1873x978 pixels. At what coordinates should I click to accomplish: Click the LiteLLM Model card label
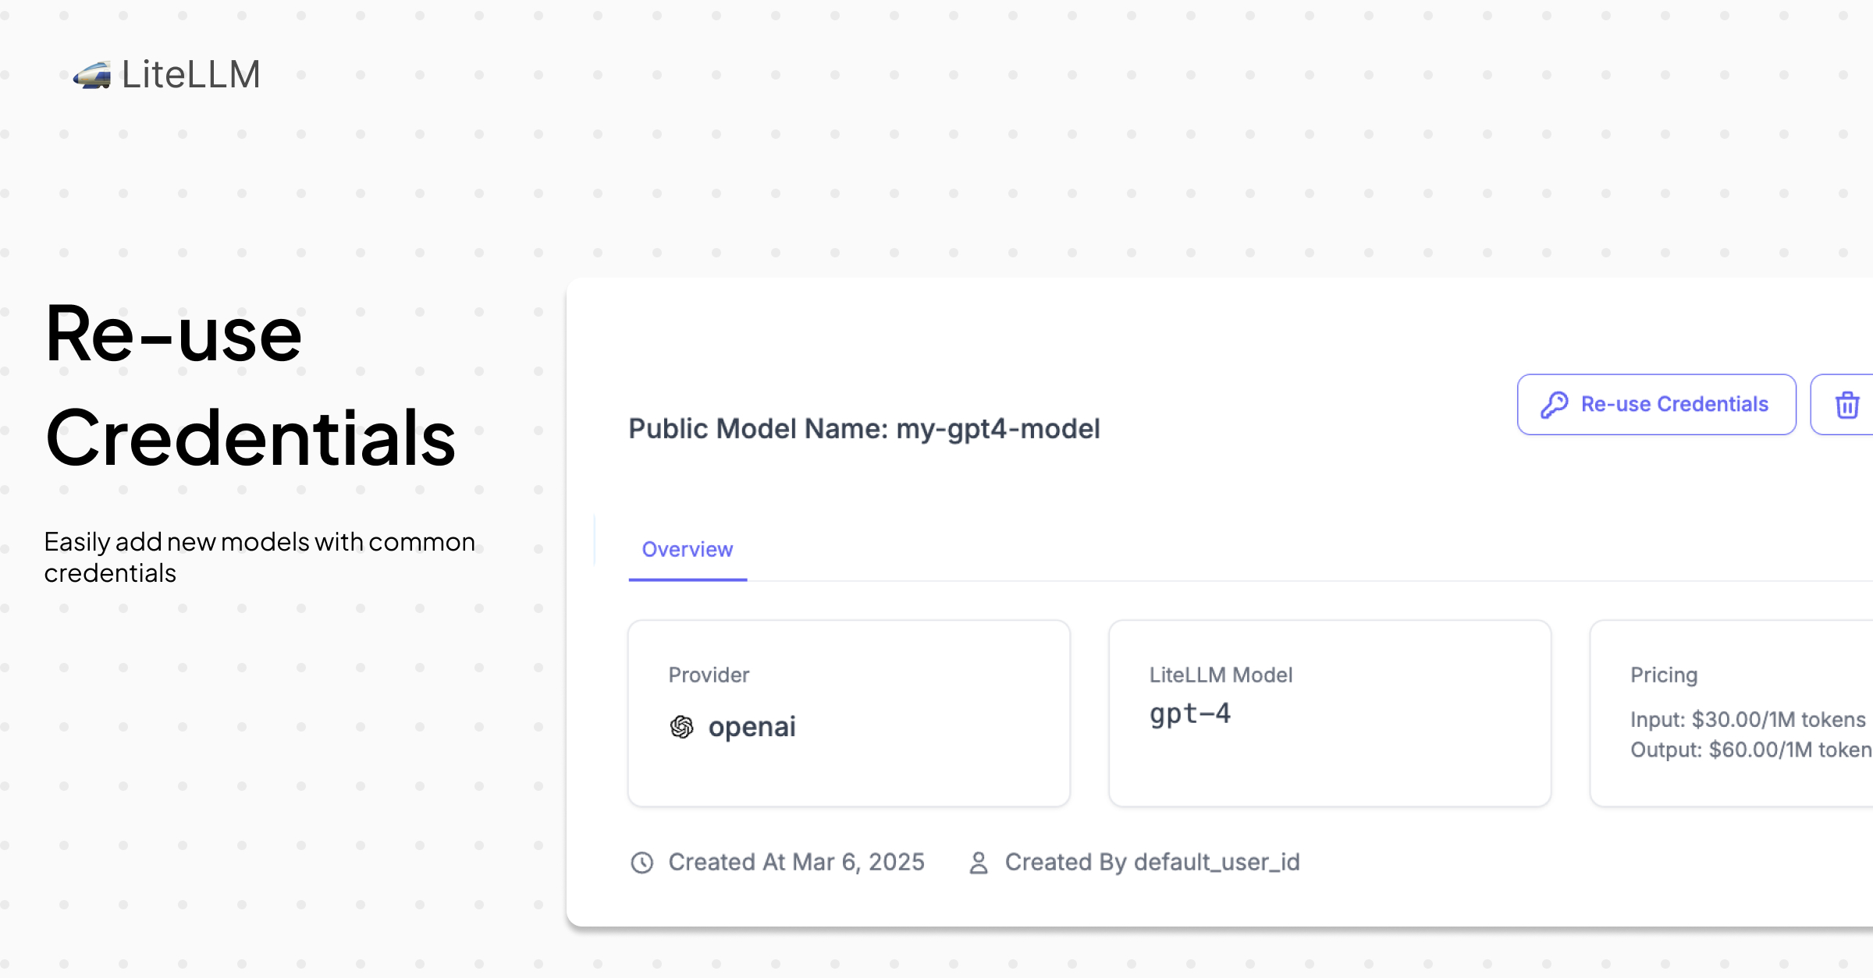click(x=1221, y=675)
